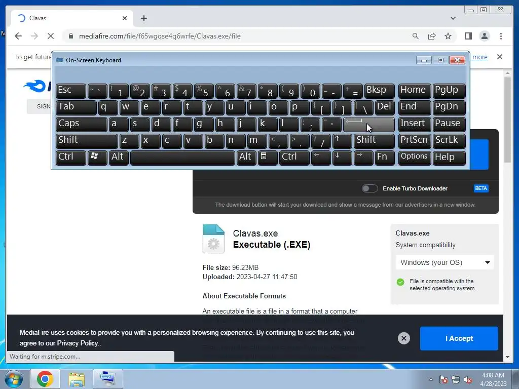Select the Clavas browser tab
This screenshot has height=389, width=519.
coord(72,18)
